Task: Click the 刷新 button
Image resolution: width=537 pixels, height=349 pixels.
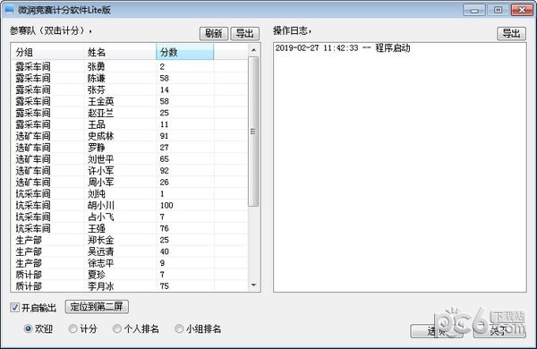Action: [x=214, y=34]
